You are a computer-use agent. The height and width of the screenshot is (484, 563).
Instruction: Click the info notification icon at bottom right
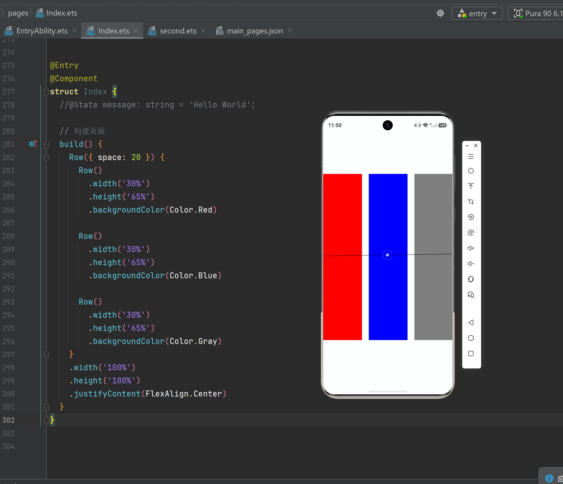click(549, 478)
